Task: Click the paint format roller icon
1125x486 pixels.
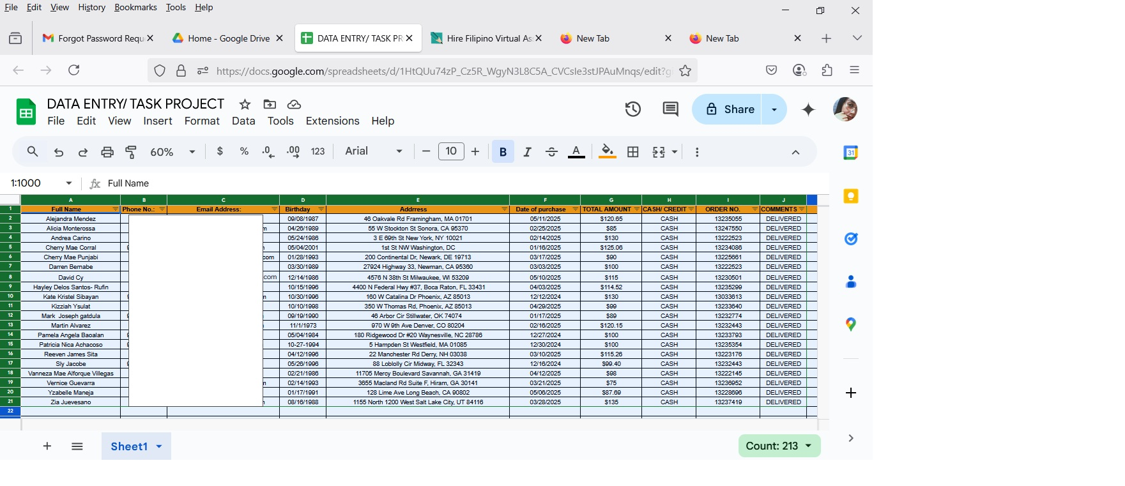Action: tap(132, 152)
